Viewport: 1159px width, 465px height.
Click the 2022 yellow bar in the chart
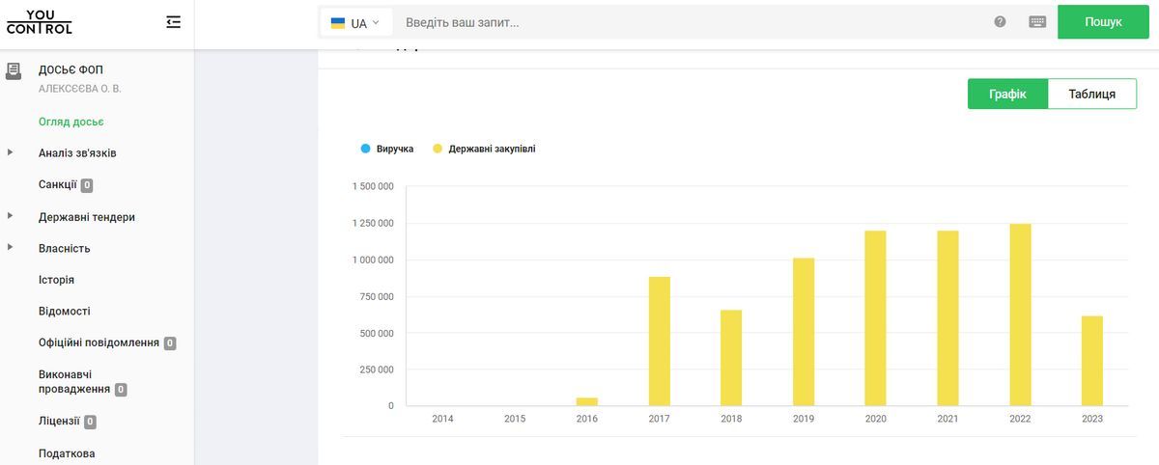[x=1020, y=315]
